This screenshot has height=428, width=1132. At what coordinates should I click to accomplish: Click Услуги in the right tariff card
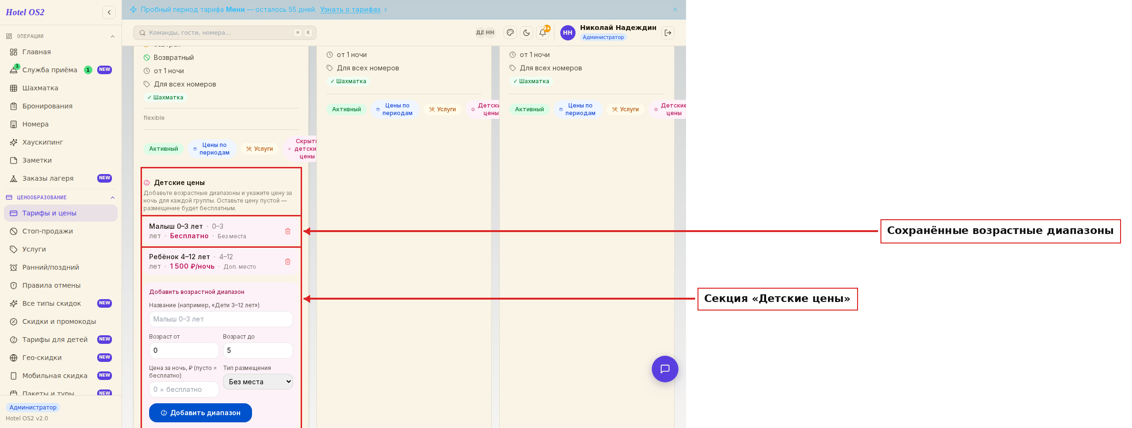626,109
